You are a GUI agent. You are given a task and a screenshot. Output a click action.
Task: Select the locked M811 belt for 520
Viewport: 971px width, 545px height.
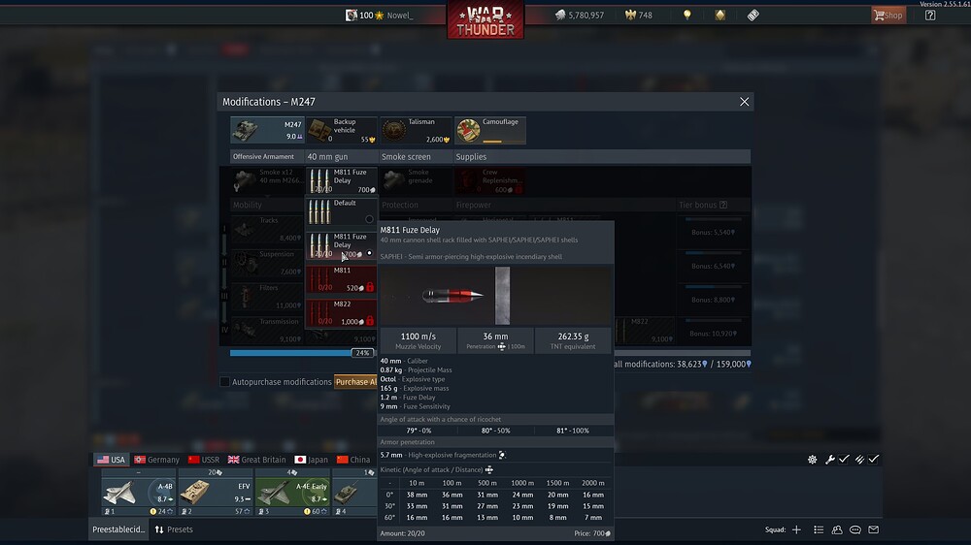[x=341, y=279]
